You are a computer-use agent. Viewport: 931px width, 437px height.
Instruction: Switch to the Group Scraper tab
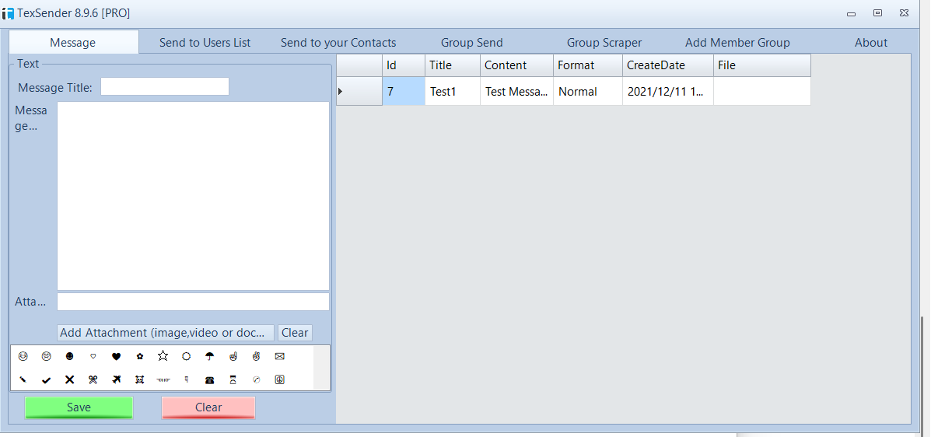[604, 43]
